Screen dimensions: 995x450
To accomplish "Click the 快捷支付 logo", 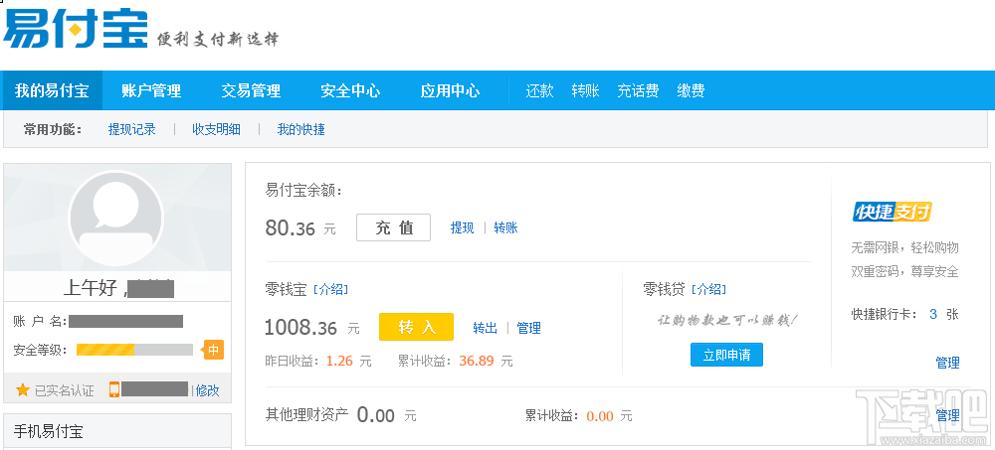I will tap(892, 212).
